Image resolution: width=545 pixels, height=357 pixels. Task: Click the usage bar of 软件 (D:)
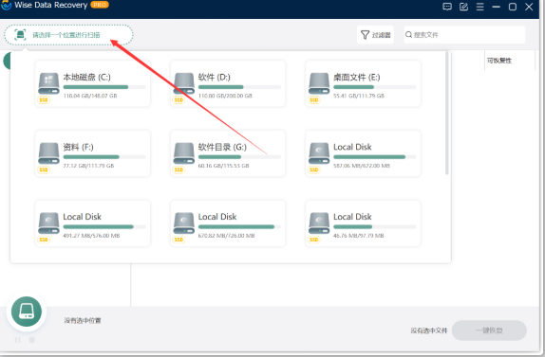pos(239,87)
